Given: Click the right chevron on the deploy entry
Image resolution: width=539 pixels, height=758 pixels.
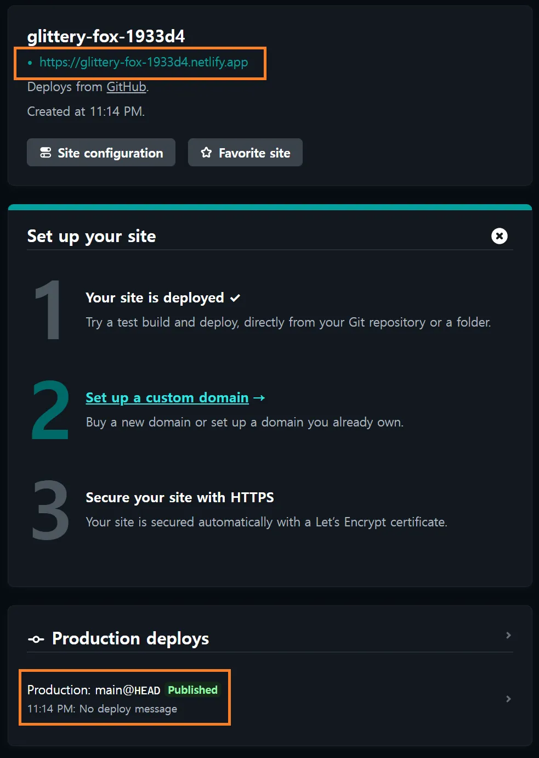Looking at the screenshot, I should (508, 699).
